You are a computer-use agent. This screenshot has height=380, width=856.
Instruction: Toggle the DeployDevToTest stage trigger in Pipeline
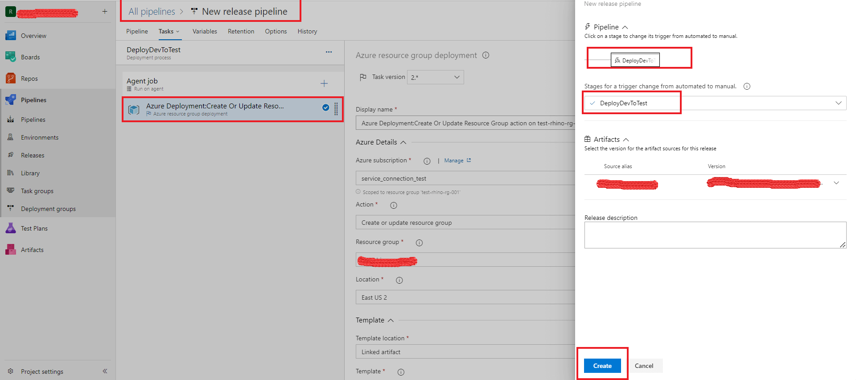pyautogui.click(x=635, y=60)
